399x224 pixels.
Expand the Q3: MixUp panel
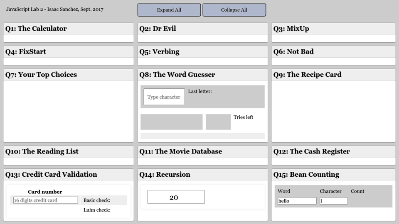tap(333, 29)
